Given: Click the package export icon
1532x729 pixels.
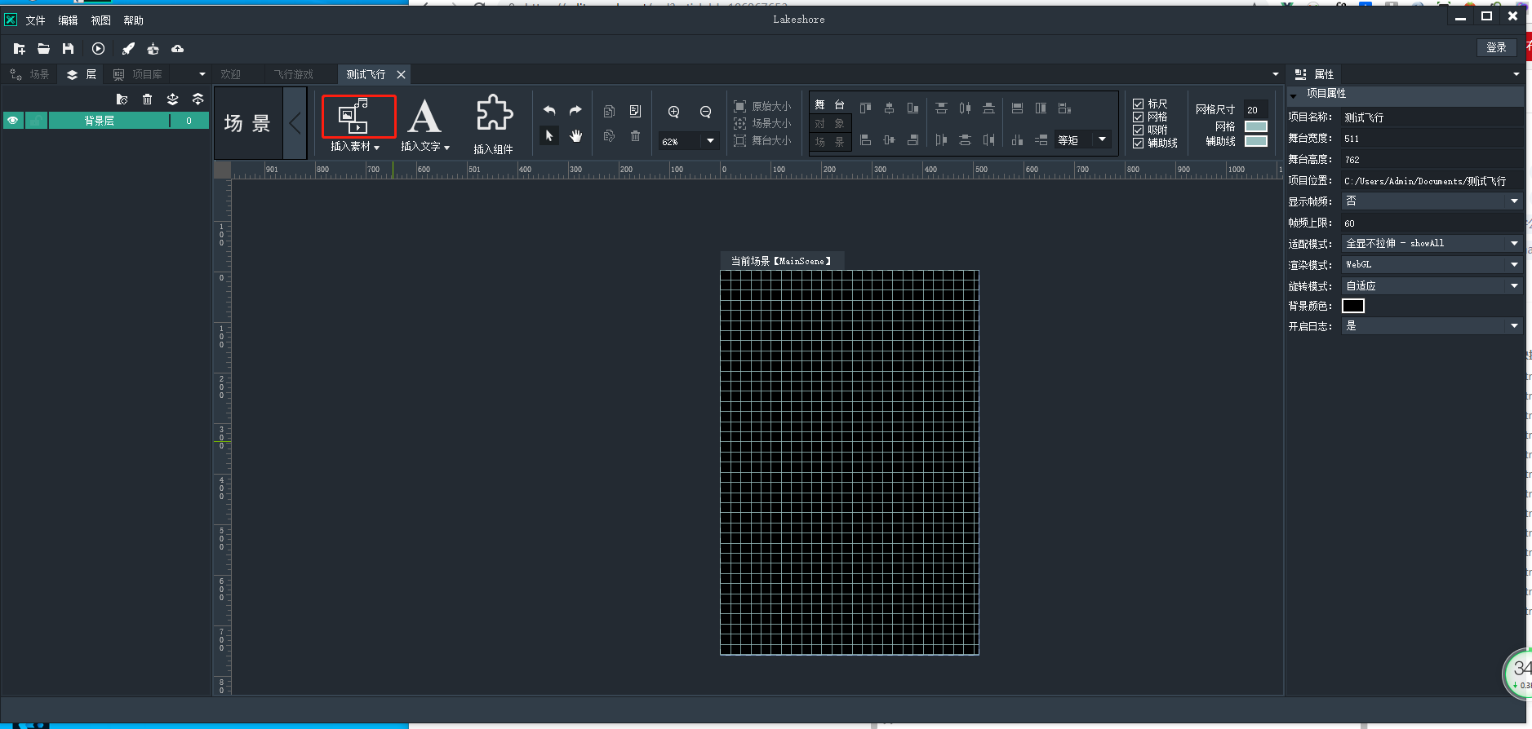Looking at the screenshot, I should 153,49.
